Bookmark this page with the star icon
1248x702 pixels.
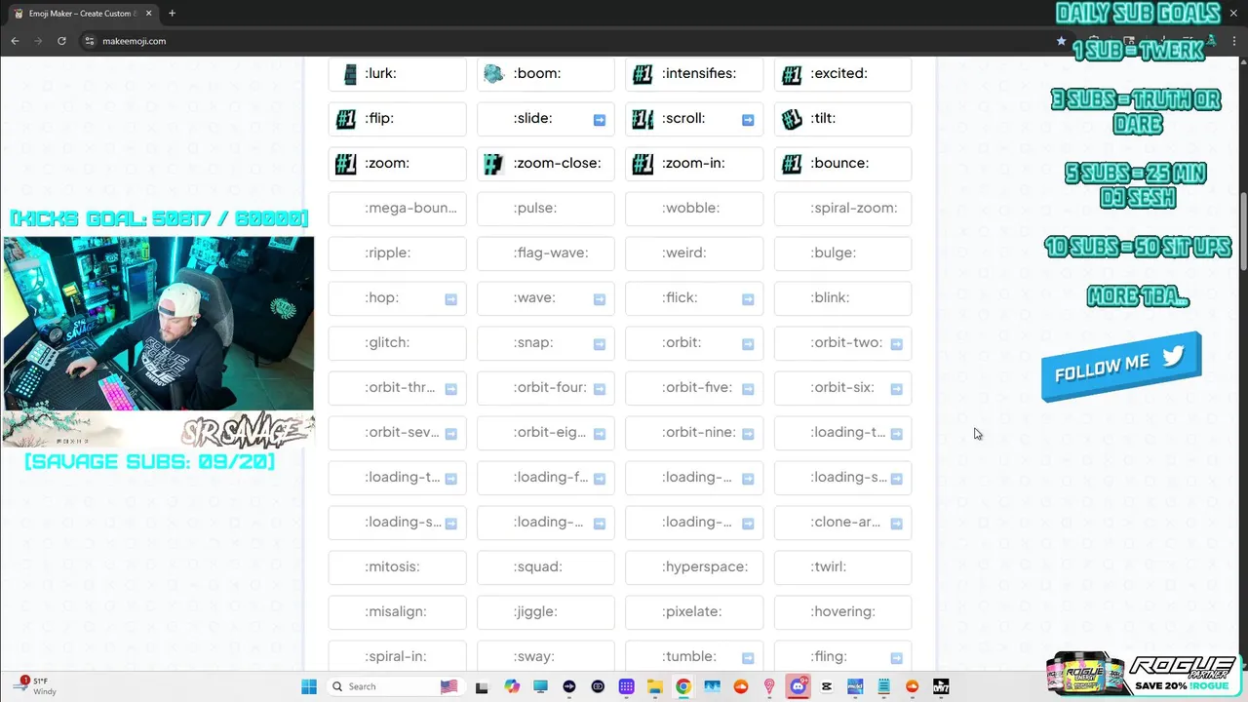(x=1061, y=41)
